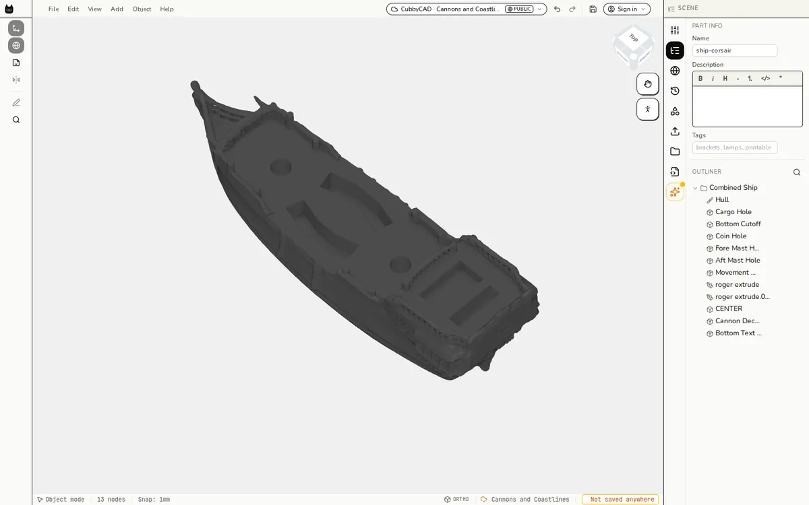Viewport: 809px width, 505px height.
Task: Click the PUBLIC visibility badge
Action: point(519,9)
